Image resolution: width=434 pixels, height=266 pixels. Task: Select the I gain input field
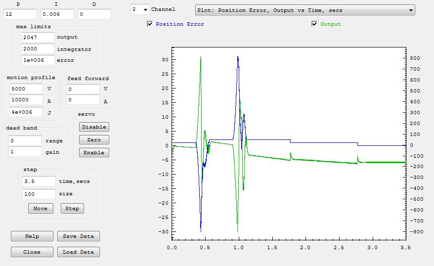click(x=57, y=14)
